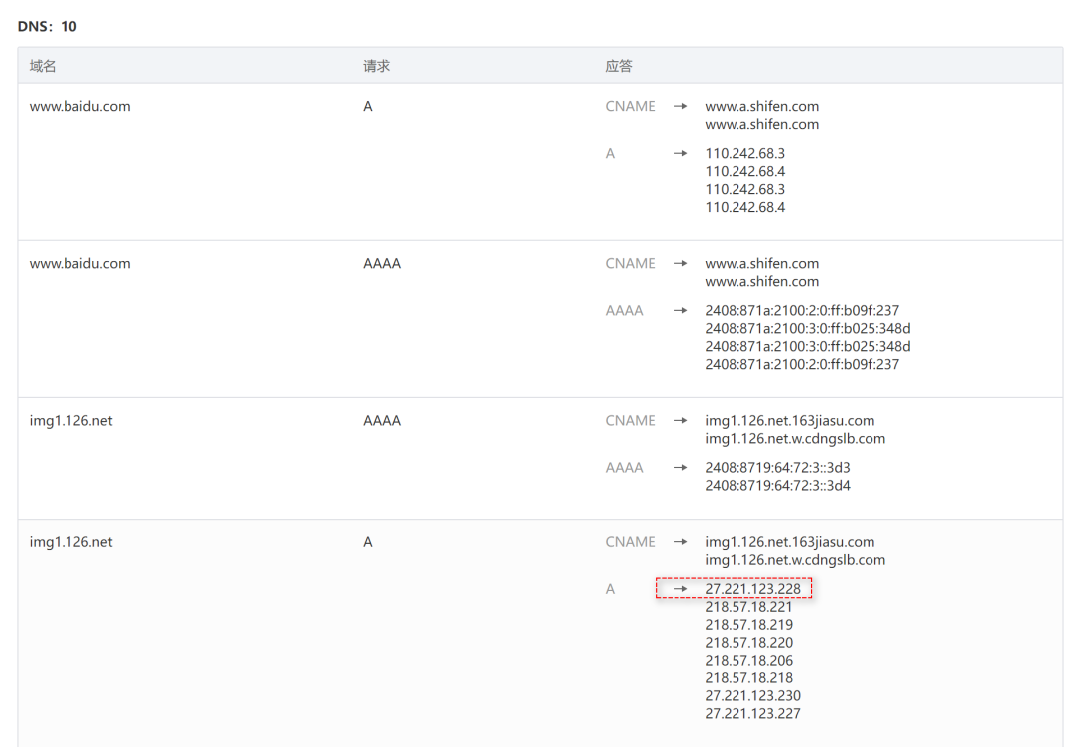Select img1.126.net domain in the AAAA request row
This screenshot has height=747, width=1072.
(70, 420)
